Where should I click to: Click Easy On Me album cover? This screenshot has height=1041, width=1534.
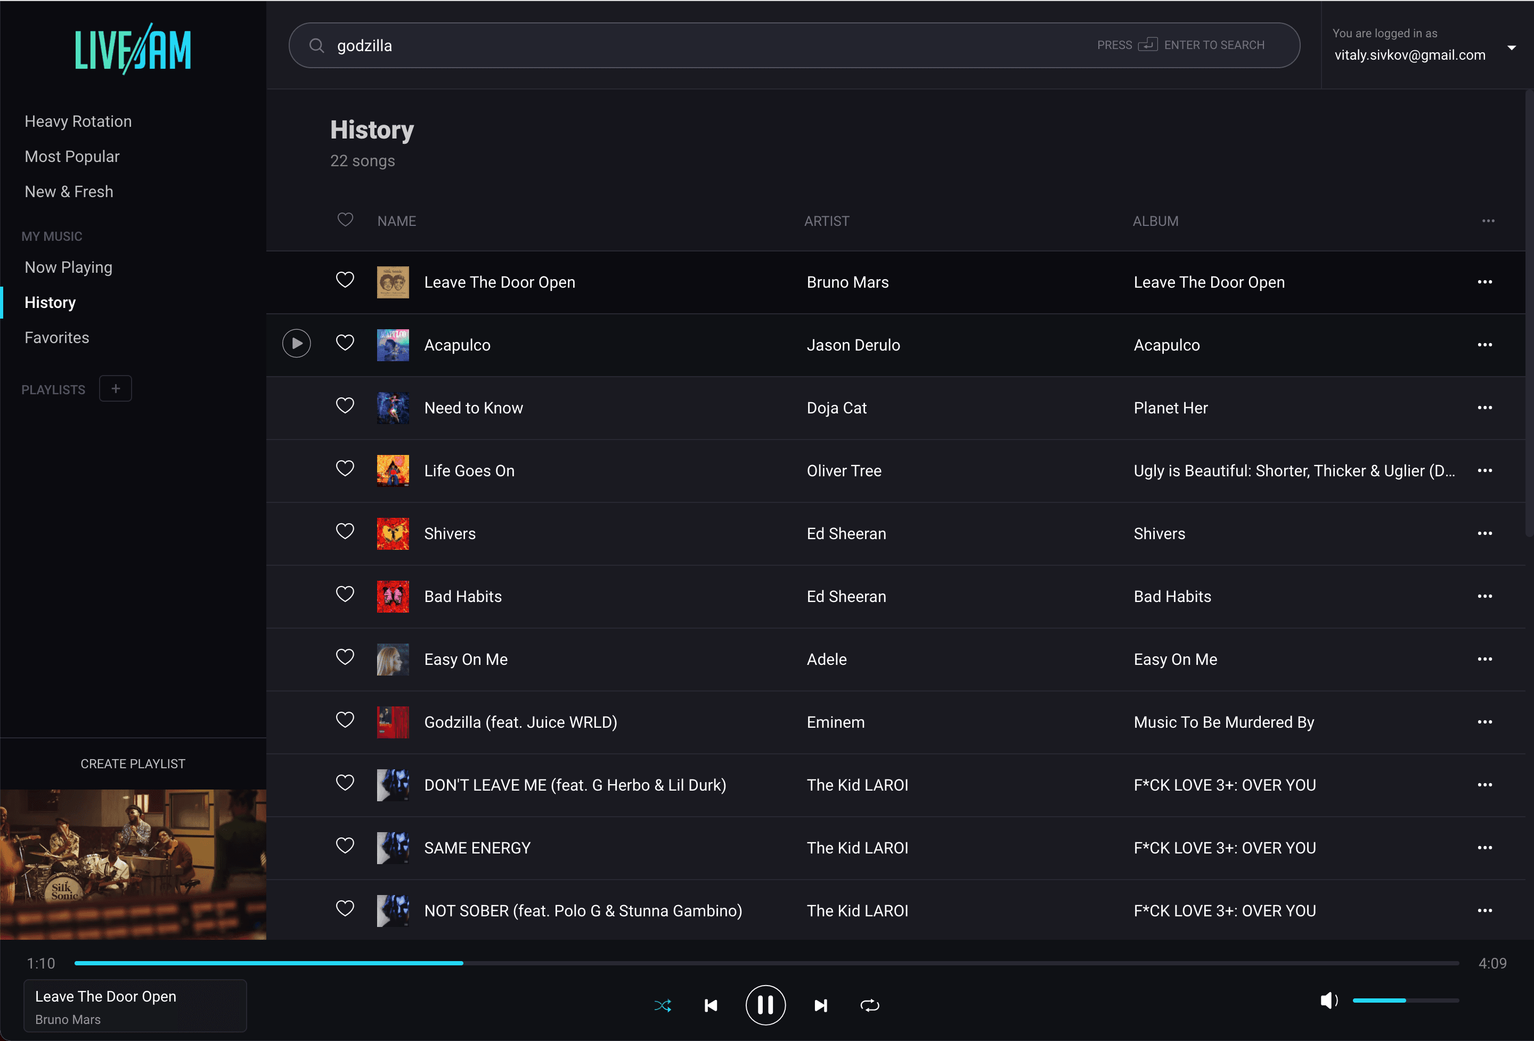[393, 659]
